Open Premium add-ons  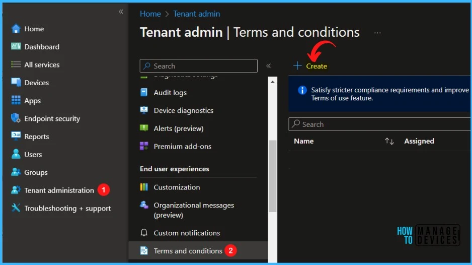(x=183, y=147)
